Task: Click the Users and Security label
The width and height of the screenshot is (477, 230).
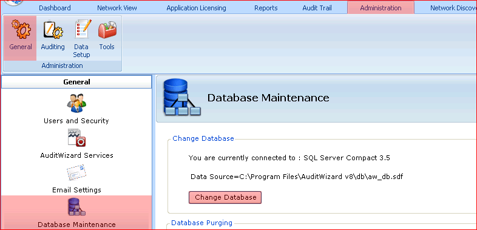Action: (76, 121)
